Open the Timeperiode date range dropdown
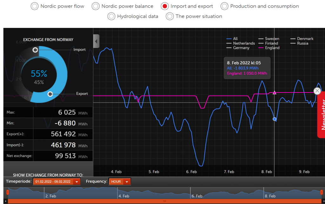Image resolution: width=325 pixels, height=204 pixels. tap(56, 182)
